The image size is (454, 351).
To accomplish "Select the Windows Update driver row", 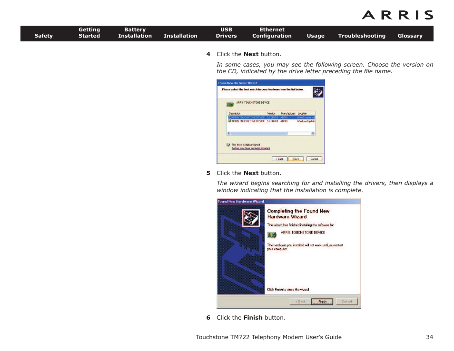I will pyautogui.click(x=271, y=121).
